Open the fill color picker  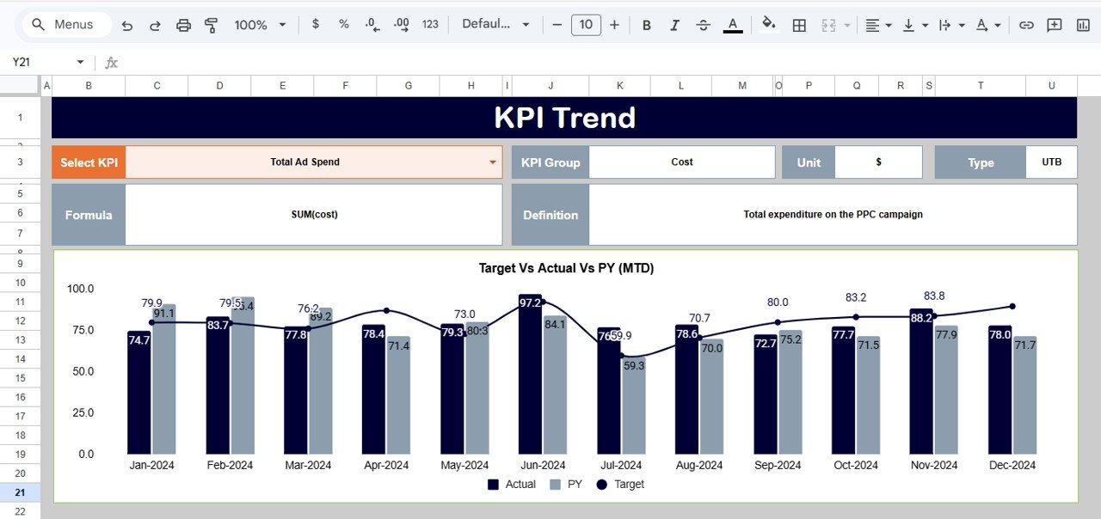pos(768,25)
